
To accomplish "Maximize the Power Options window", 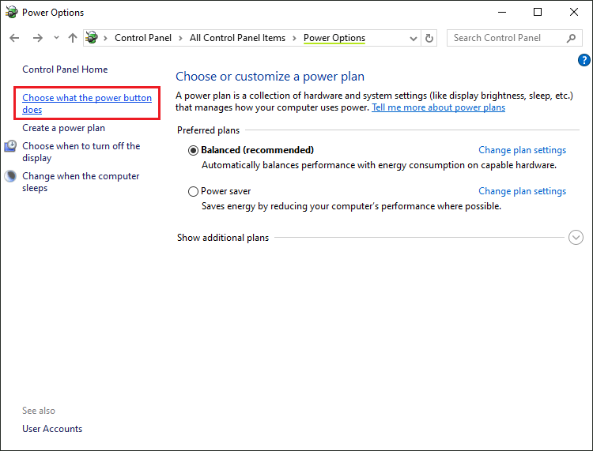I will [538, 12].
